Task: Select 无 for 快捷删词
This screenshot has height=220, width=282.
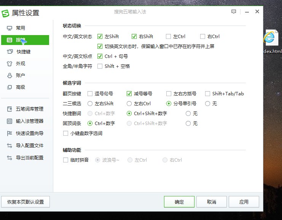Action: click(188, 114)
